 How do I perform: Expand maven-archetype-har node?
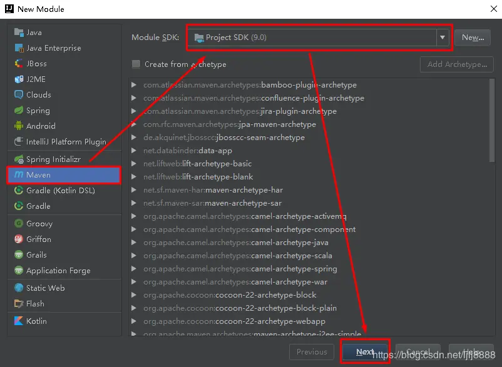click(134, 189)
